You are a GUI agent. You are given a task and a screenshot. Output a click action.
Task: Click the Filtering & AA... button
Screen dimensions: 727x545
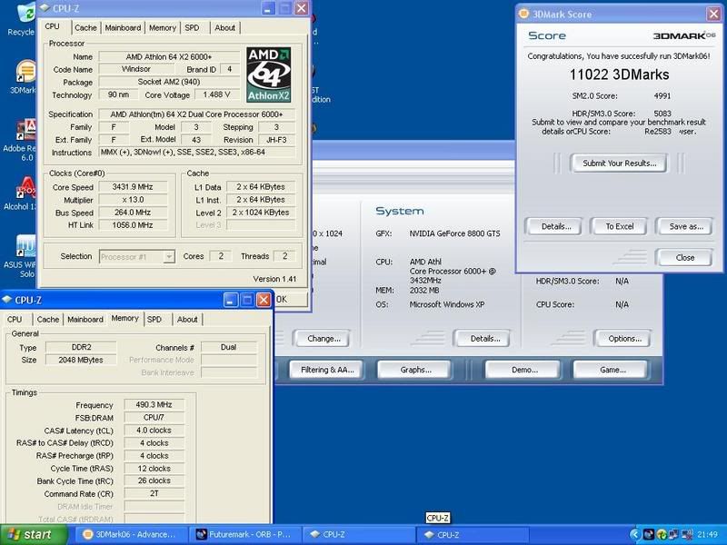[x=326, y=370]
